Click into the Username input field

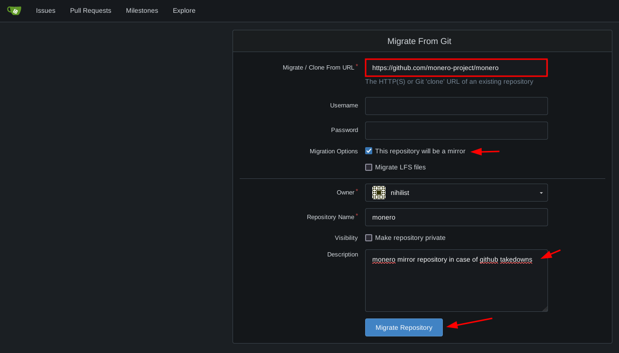[x=456, y=106]
